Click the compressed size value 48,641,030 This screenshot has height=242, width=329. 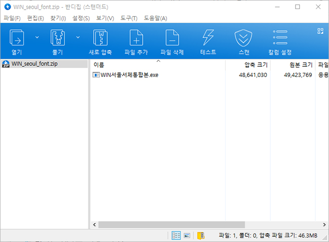pos(253,75)
